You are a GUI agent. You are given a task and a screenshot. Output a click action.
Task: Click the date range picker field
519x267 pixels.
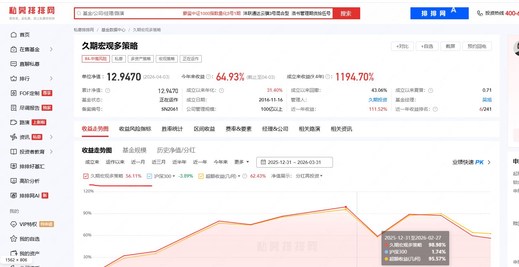point(294,162)
